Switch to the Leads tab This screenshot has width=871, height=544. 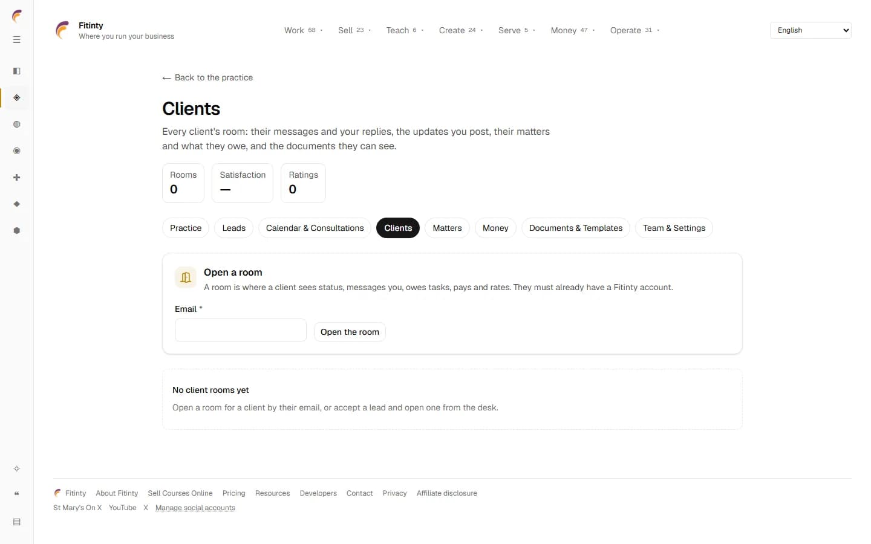pos(233,228)
